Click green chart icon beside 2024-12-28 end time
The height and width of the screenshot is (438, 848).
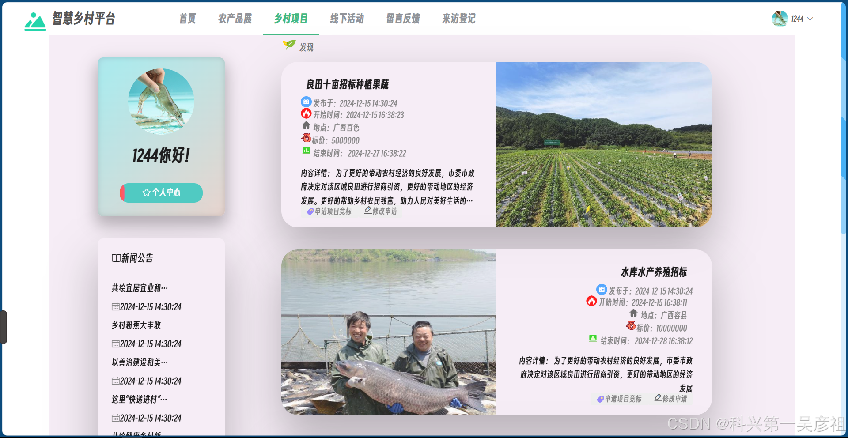point(593,339)
